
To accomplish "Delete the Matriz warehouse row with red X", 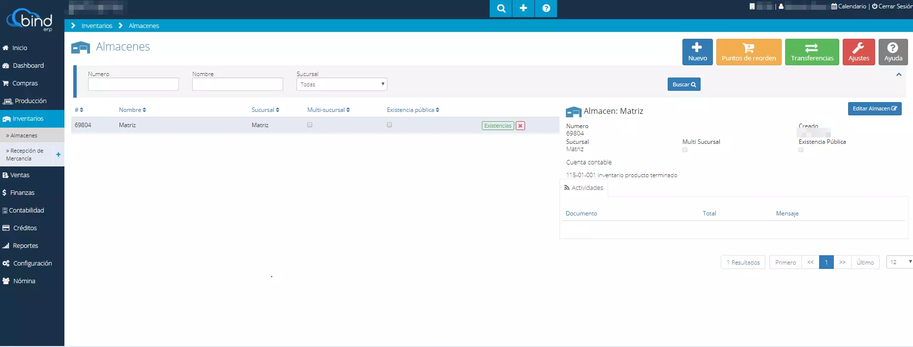I will (x=520, y=126).
